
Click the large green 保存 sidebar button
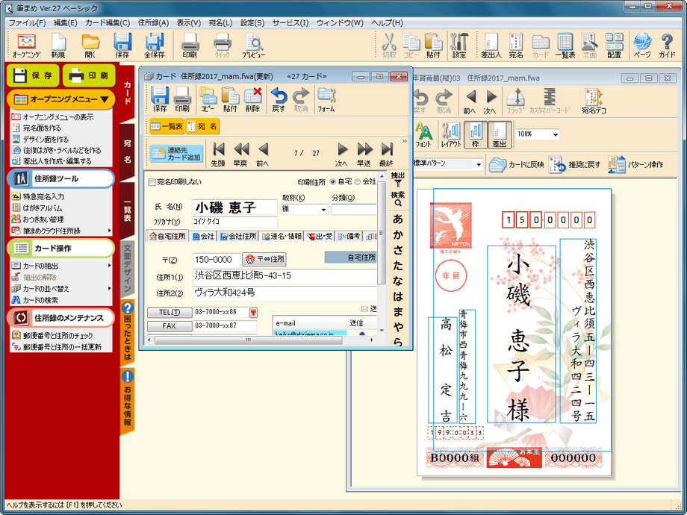click(x=33, y=76)
